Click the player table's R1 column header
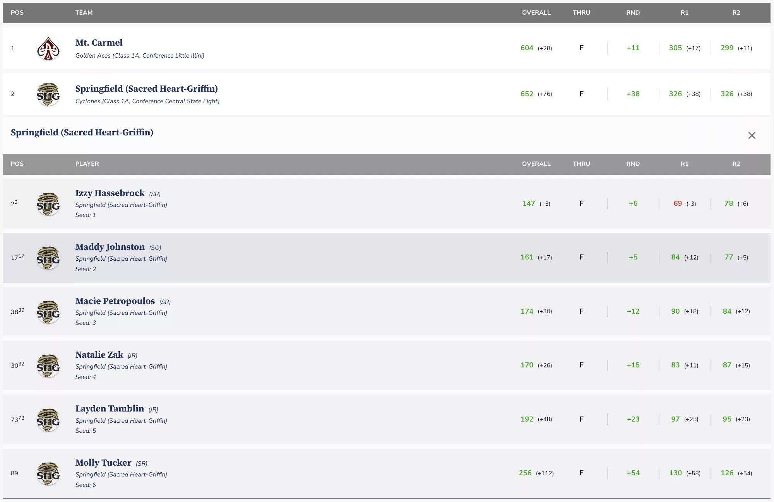774x502 pixels. click(x=685, y=164)
